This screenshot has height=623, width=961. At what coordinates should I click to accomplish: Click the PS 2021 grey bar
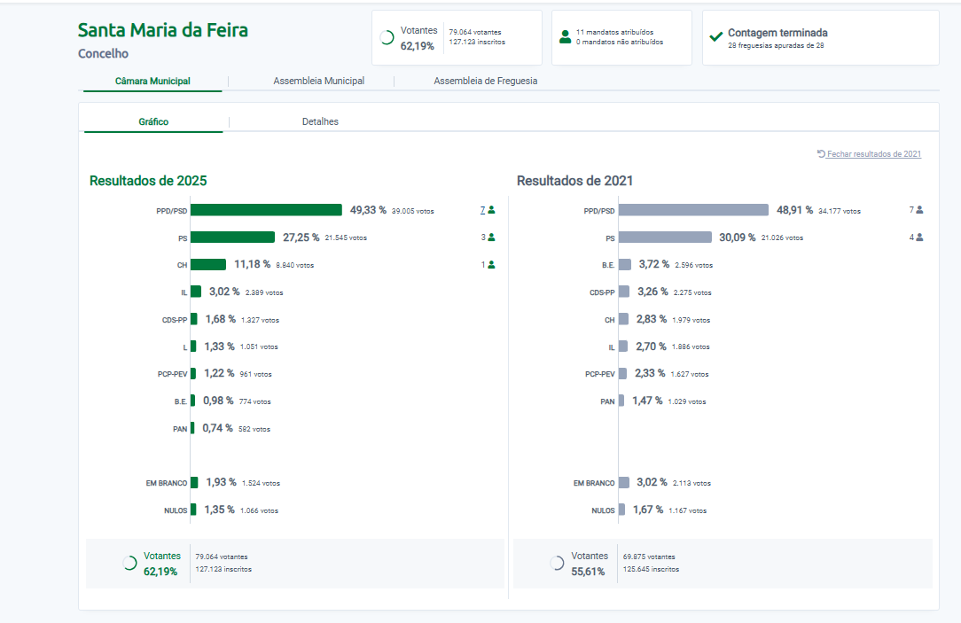click(x=665, y=238)
